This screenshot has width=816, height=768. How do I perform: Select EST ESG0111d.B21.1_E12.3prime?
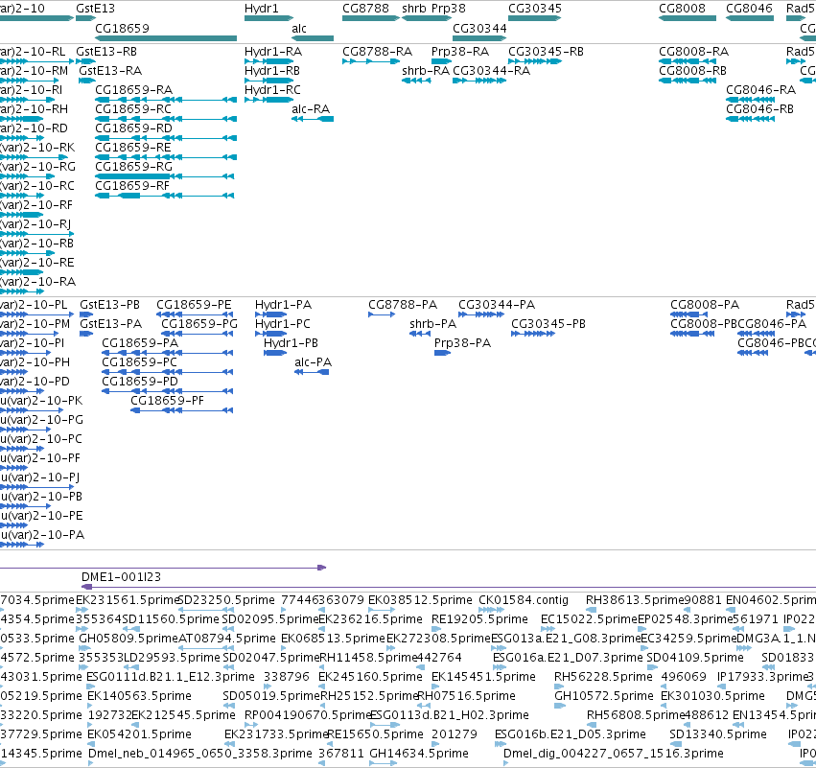170,676
